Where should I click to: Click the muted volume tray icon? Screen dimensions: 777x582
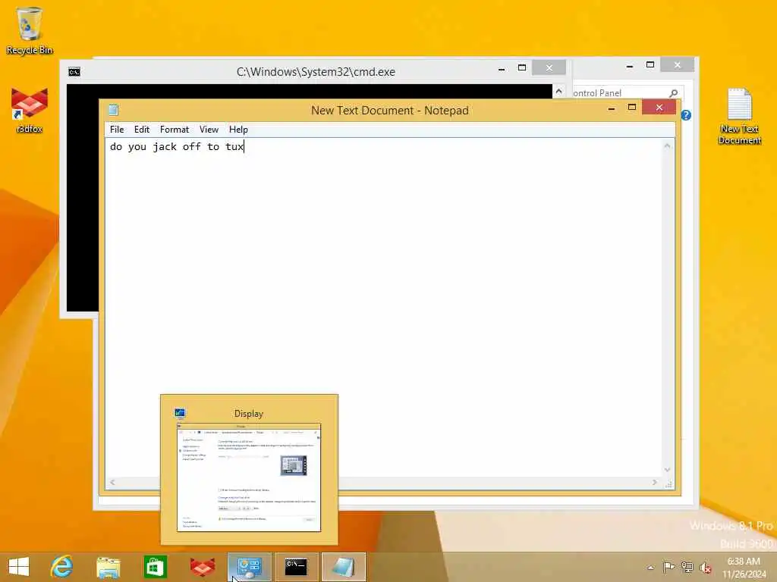705,567
